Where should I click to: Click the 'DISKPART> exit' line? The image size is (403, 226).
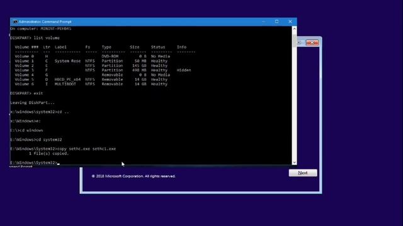[26, 94]
